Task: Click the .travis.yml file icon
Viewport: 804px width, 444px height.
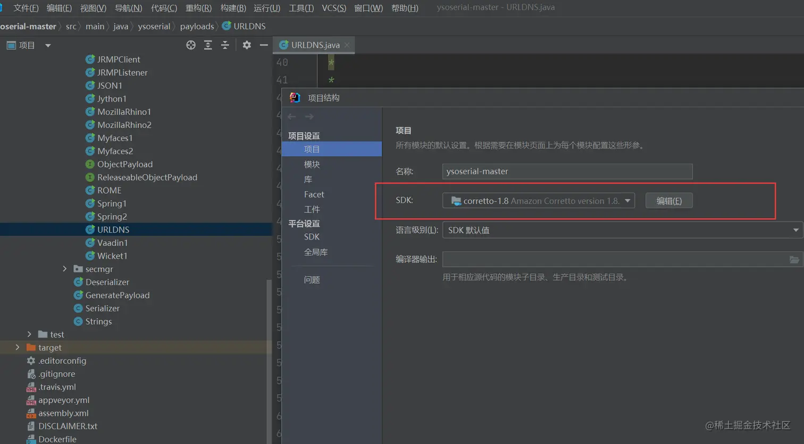Action: (31, 387)
